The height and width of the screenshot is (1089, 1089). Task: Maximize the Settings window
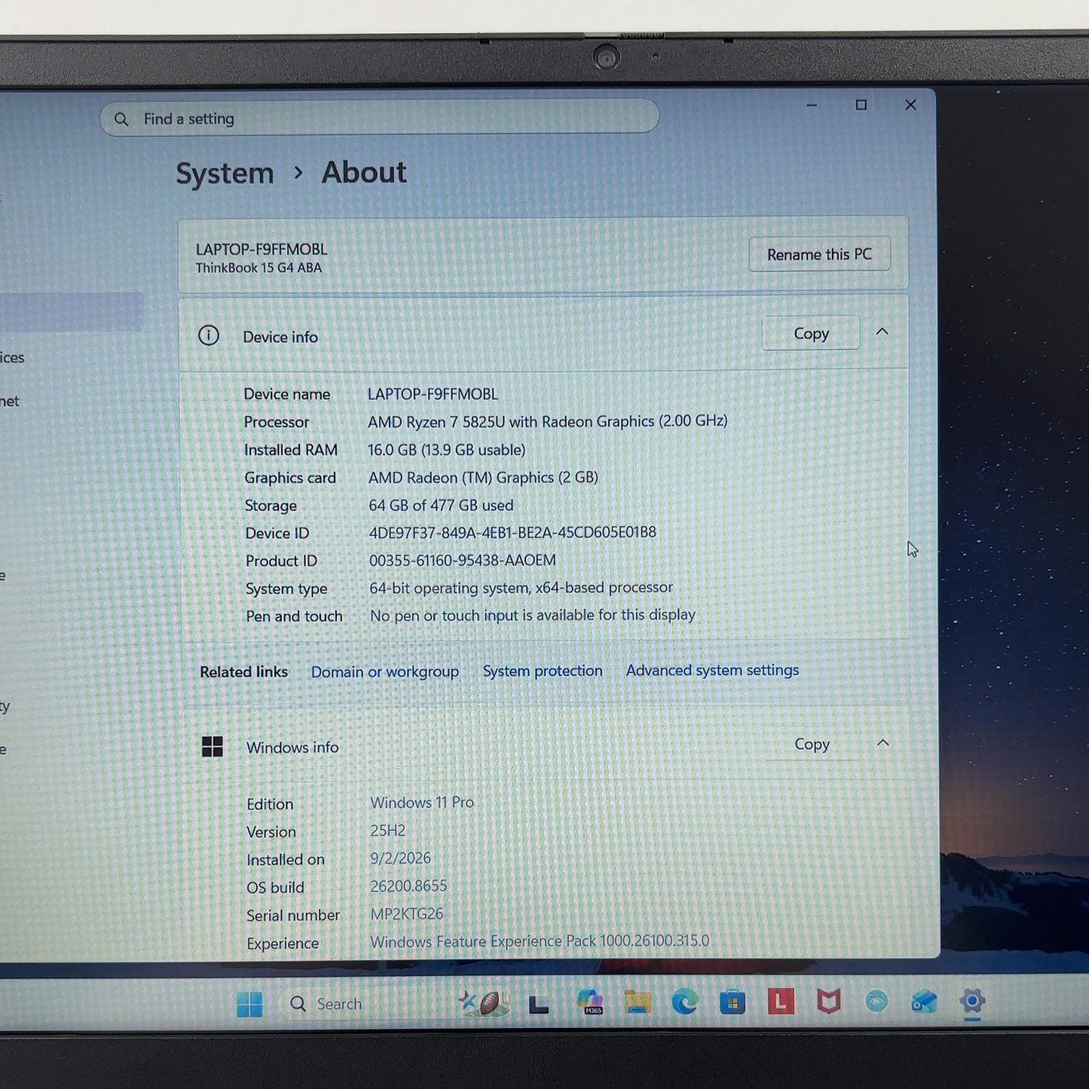pos(861,105)
